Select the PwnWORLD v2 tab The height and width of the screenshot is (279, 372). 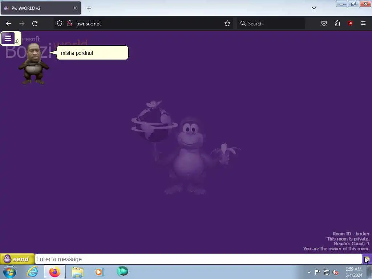pyautogui.click(x=41, y=8)
